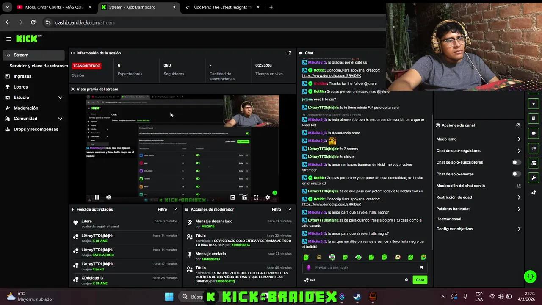Open the weather widget showing 6°C

click(30, 297)
